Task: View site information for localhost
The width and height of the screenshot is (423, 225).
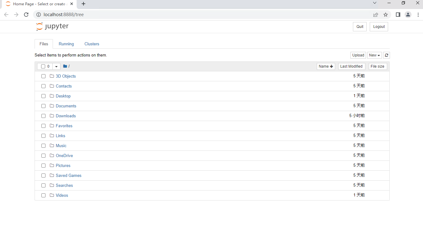Action: pyautogui.click(x=39, y=15)
